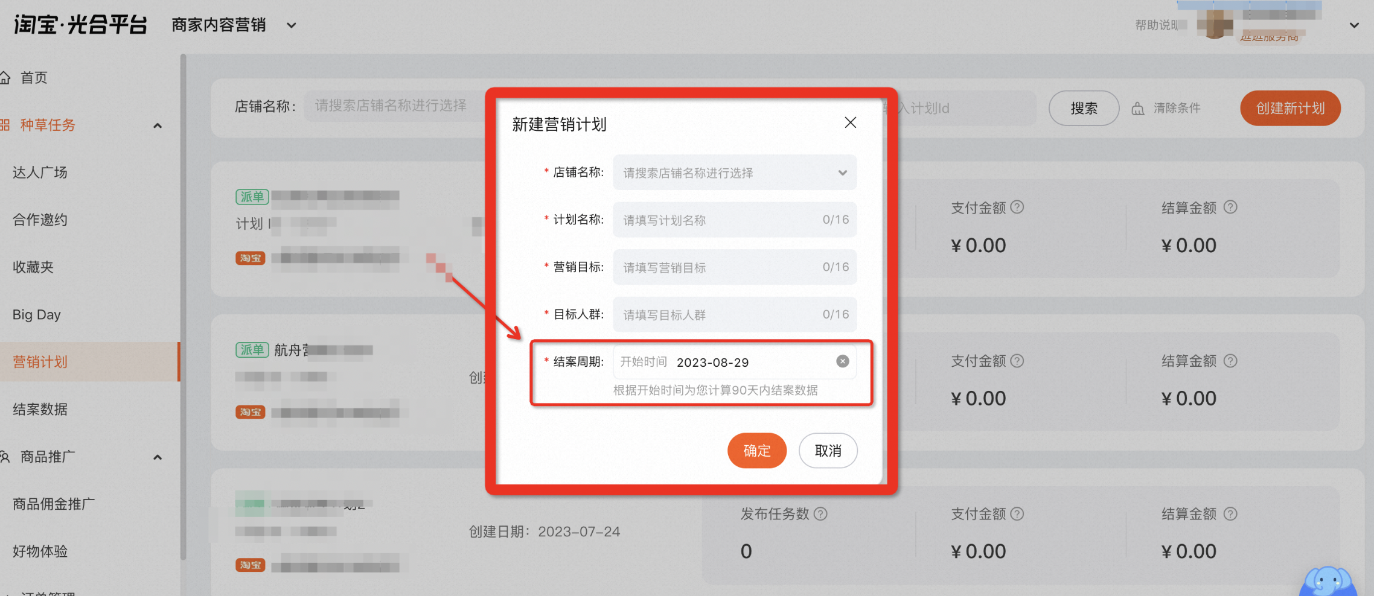Image resolution: width=1374 pixels, height=596 pixels.
Task: Click the 目标人群 input field
Action: pos(735,314)
